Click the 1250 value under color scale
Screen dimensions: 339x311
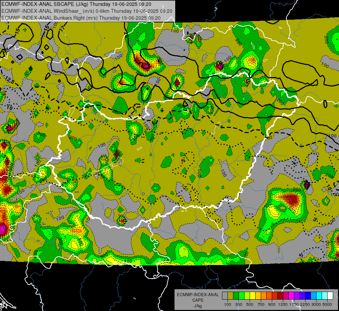(x=283, y=304)
